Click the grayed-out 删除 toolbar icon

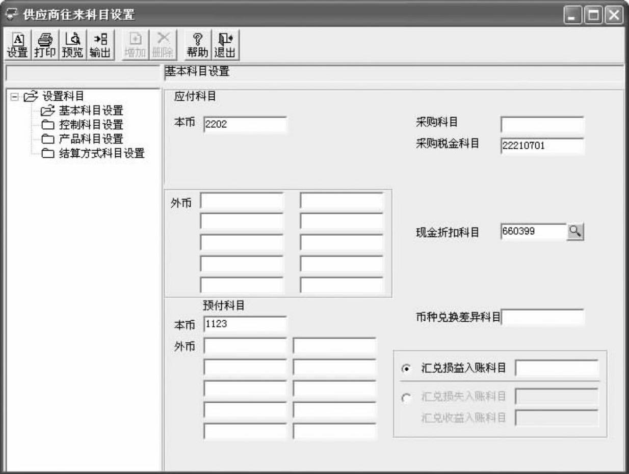pyautogui.click(x=163, y=45)
